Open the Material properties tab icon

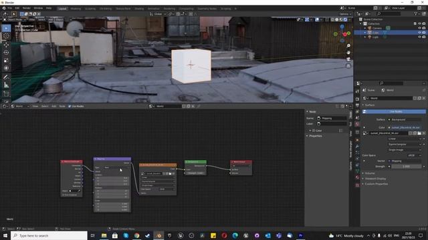(357, 177)
